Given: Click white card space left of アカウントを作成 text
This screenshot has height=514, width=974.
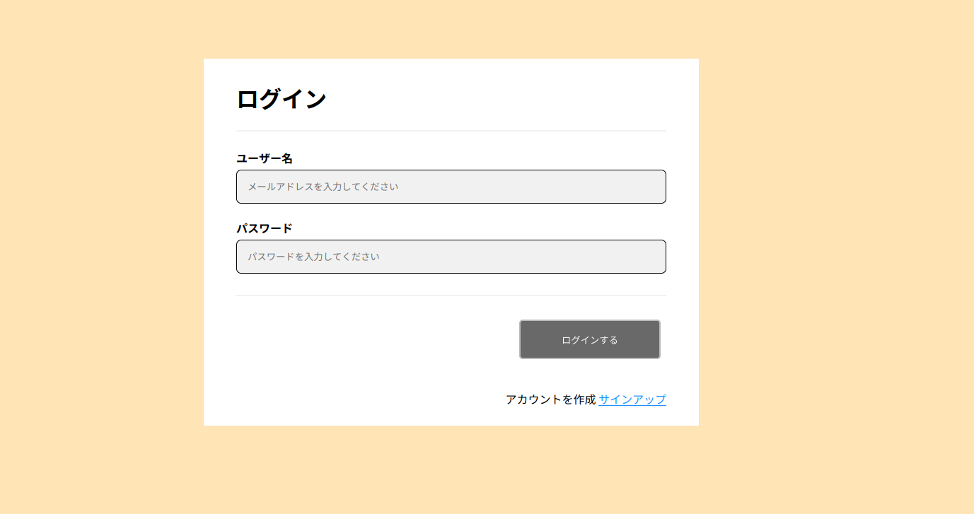Looking at the screenshot, I should [x=354, y=399].
